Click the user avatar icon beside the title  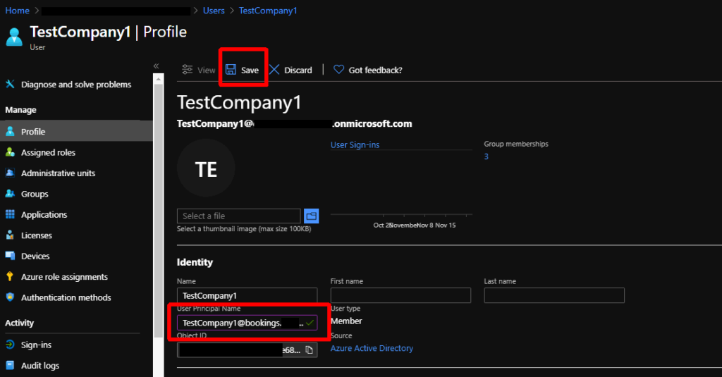pyautogui.click(x=14, y=37)
